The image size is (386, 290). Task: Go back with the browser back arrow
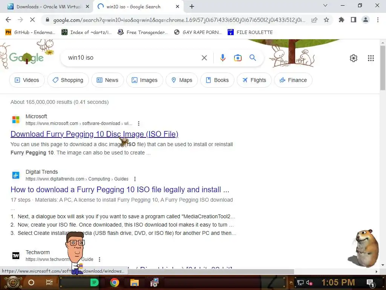(8, 20)
